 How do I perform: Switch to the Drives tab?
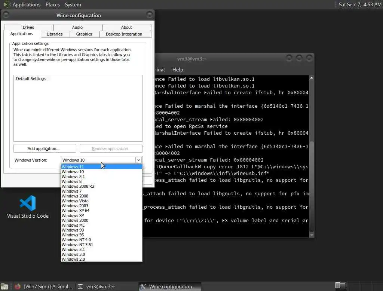pyautogui.click(x=28, y=27)
